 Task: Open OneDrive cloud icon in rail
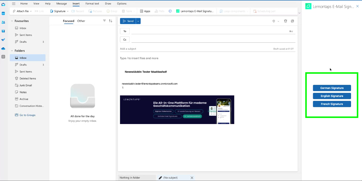pos(3,48)
